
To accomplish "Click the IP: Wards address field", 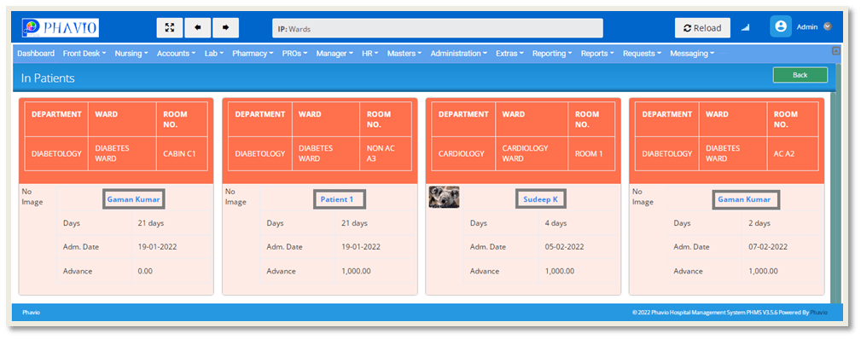I will click(x=438, y=28).
